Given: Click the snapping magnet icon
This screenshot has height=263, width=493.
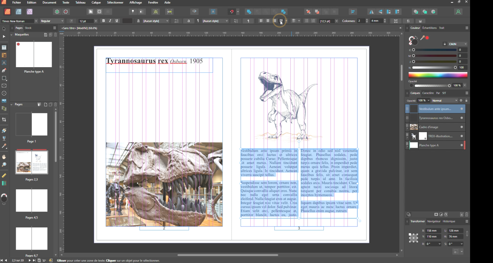Looking at the screenshot, I should coord(232,12).
